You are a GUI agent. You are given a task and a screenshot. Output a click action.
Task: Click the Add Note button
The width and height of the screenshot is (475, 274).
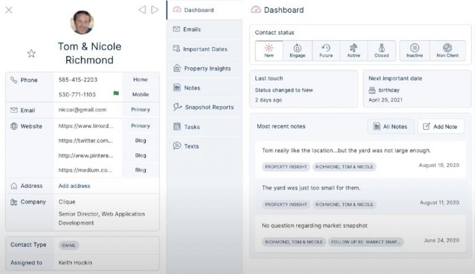point(440,127)
